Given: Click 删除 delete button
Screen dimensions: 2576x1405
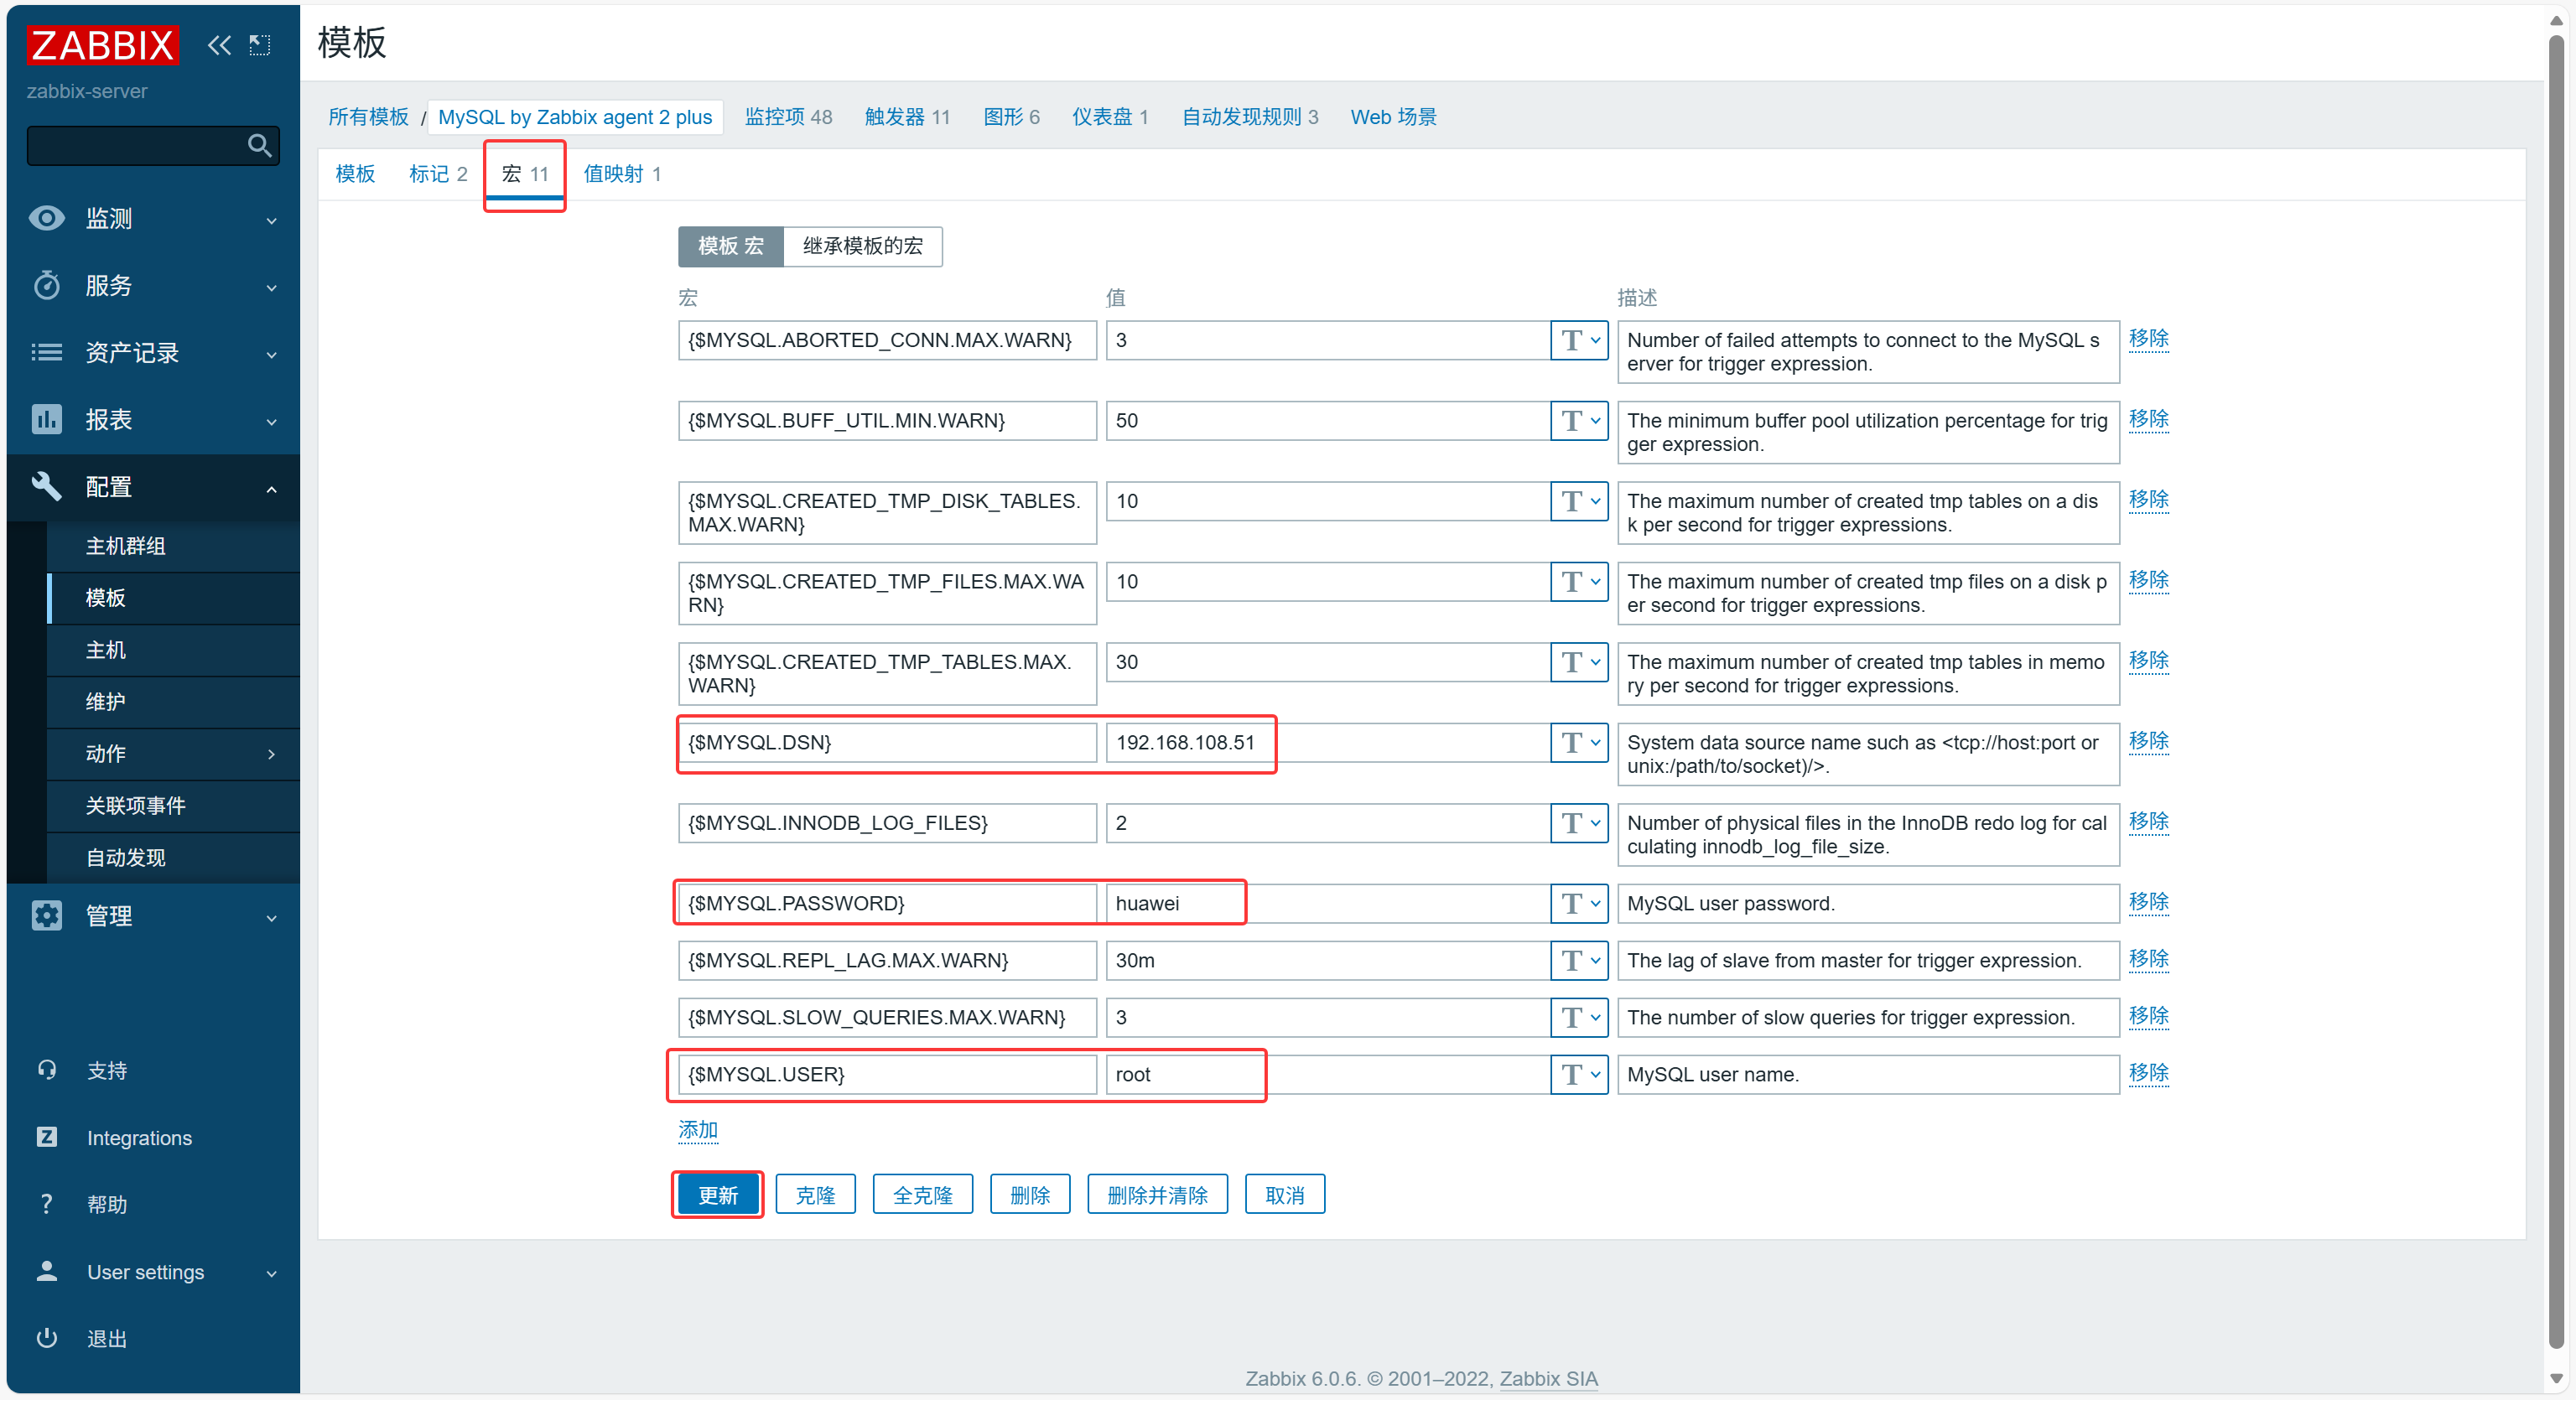Looking at the screenshot, I should [x=1030, y=1195].
